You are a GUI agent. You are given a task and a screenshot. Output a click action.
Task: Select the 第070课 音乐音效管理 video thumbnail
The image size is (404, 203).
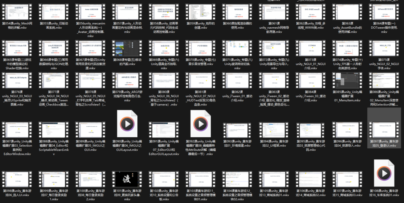click(x=200, y=48)
